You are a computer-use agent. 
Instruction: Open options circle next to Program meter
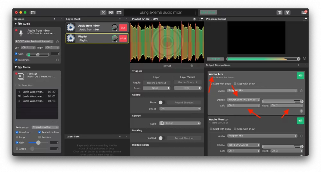point(304,58)
